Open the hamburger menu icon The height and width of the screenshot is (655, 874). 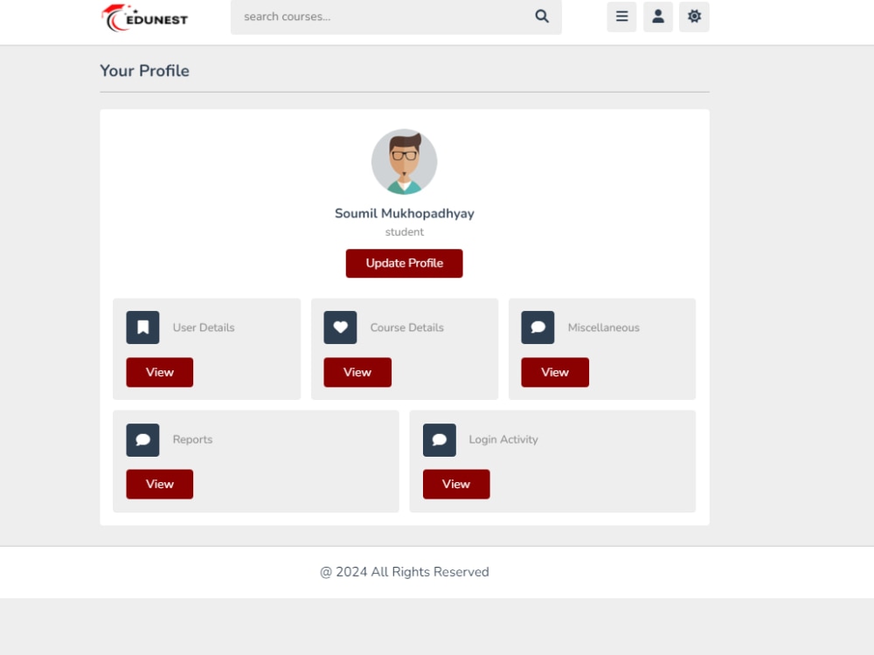click(621, 17)
